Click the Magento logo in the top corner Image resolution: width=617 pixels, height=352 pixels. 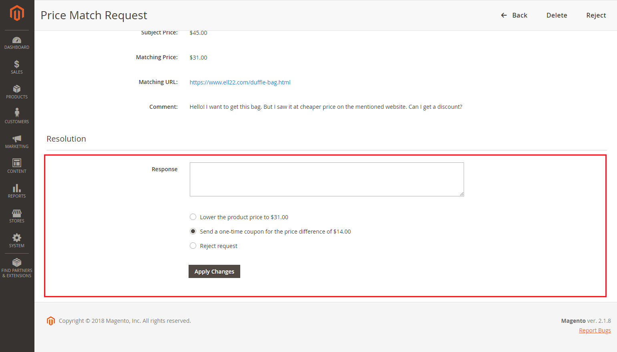pos(17,13)
